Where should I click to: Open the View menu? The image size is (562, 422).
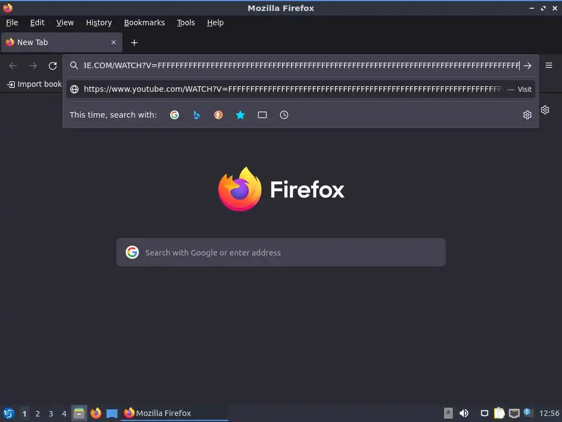(x=65, y=23)
